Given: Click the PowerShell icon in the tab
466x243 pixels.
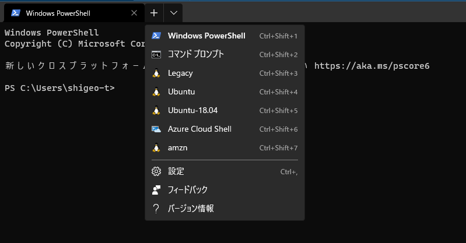Looking at the screenshot, I should (x=15, y=13).
